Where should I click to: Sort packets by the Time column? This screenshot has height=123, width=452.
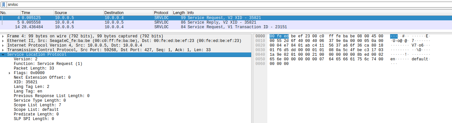(37, 13)
